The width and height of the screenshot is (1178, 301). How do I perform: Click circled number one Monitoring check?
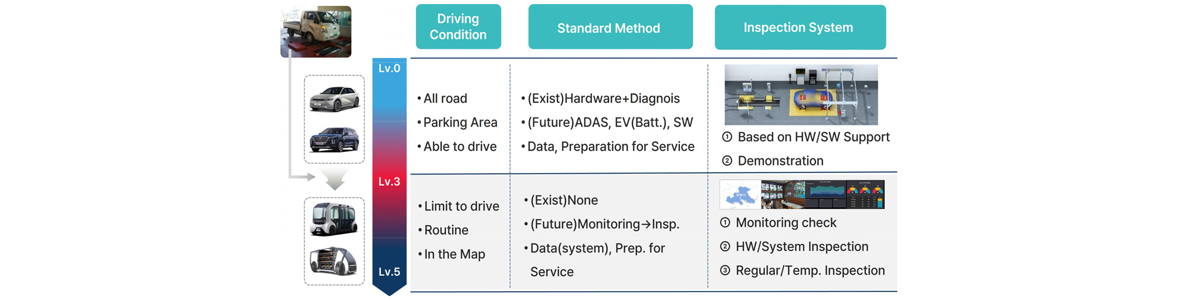778,223
